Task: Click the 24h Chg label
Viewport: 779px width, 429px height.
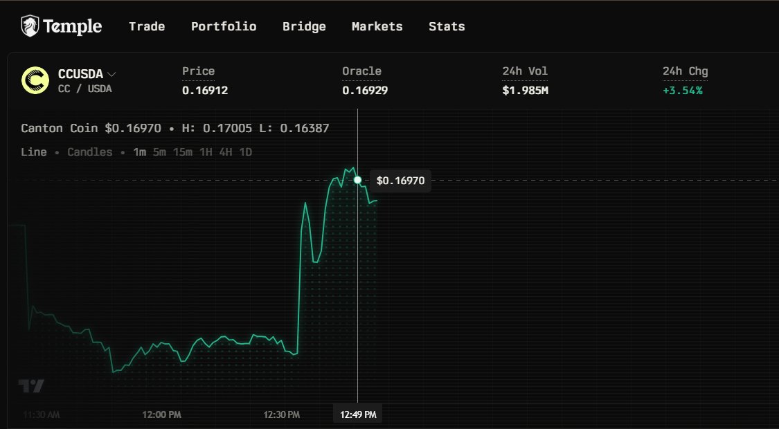Action: coord(685,71)
